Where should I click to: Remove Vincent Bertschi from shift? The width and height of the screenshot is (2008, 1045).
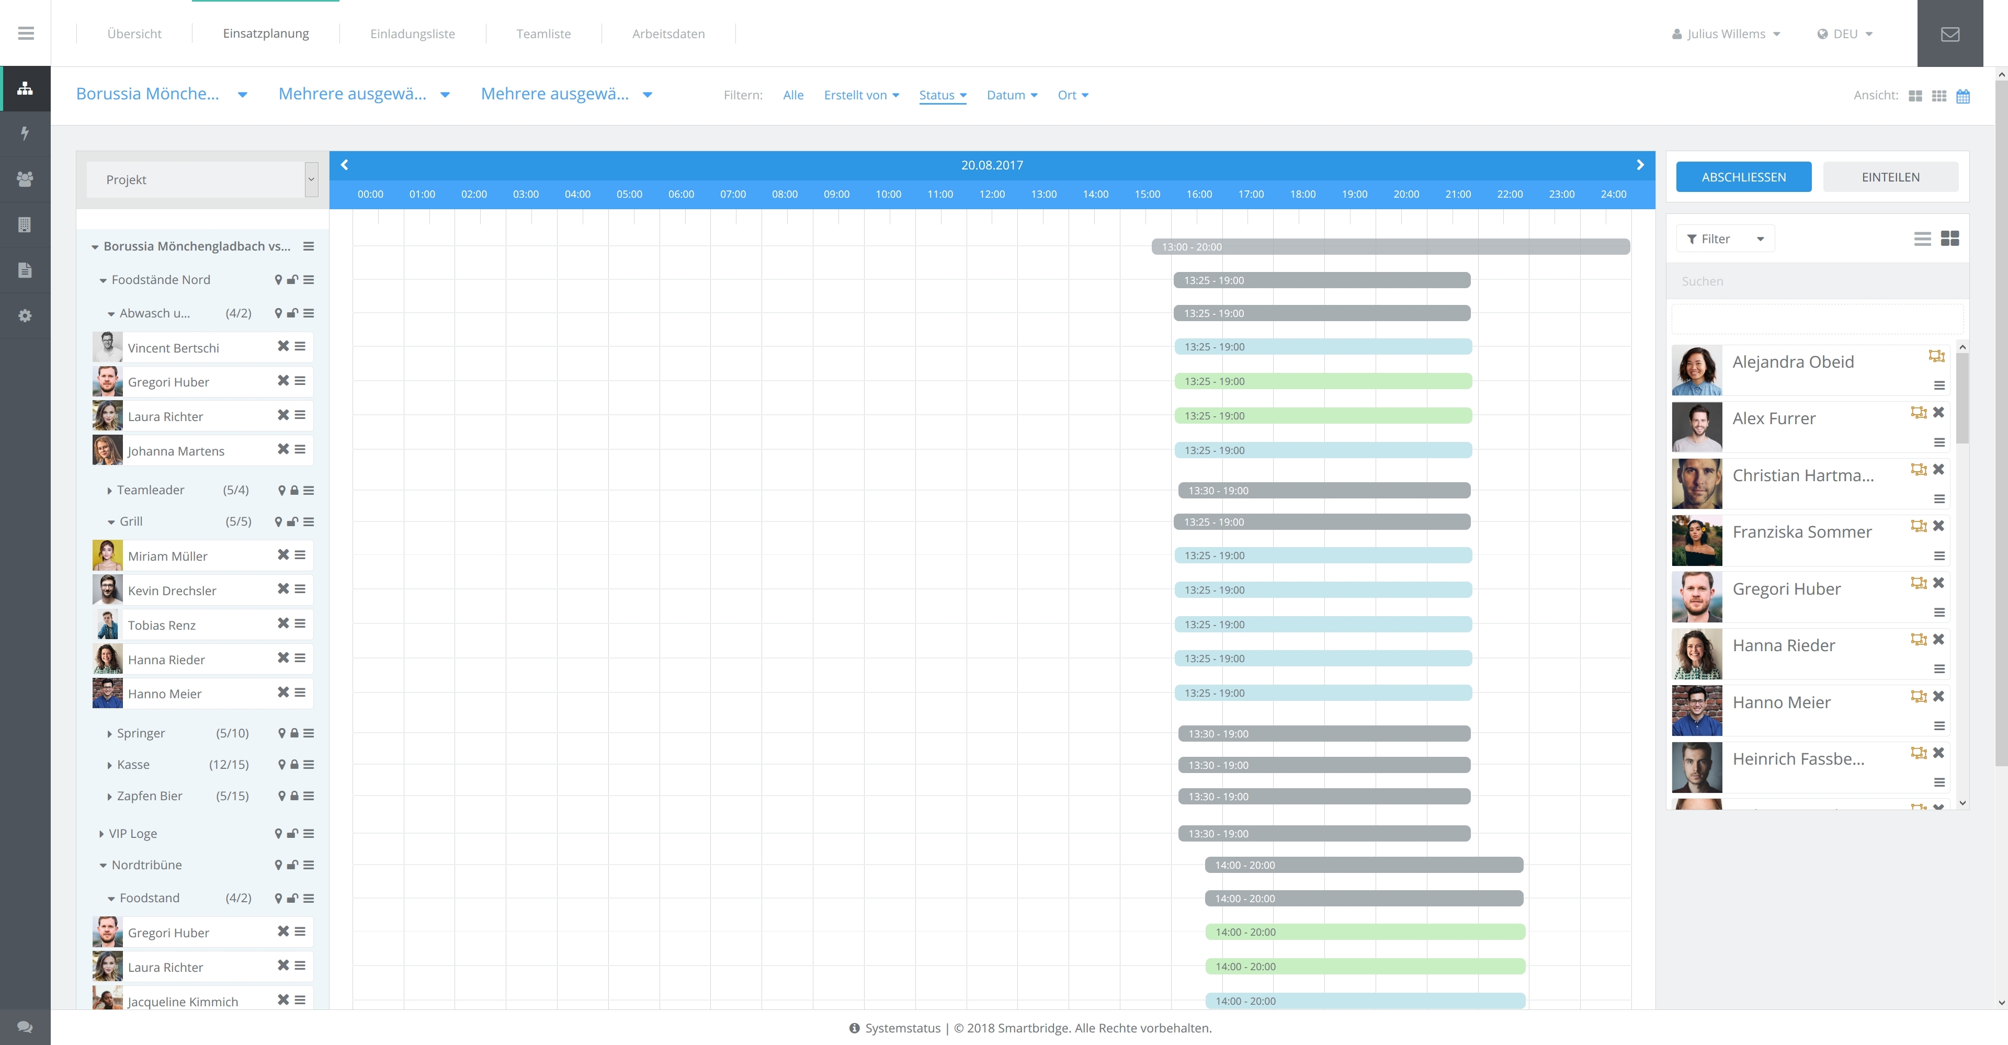coord(283,346)
